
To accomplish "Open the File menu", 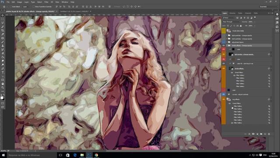I will tap(8, 2).
